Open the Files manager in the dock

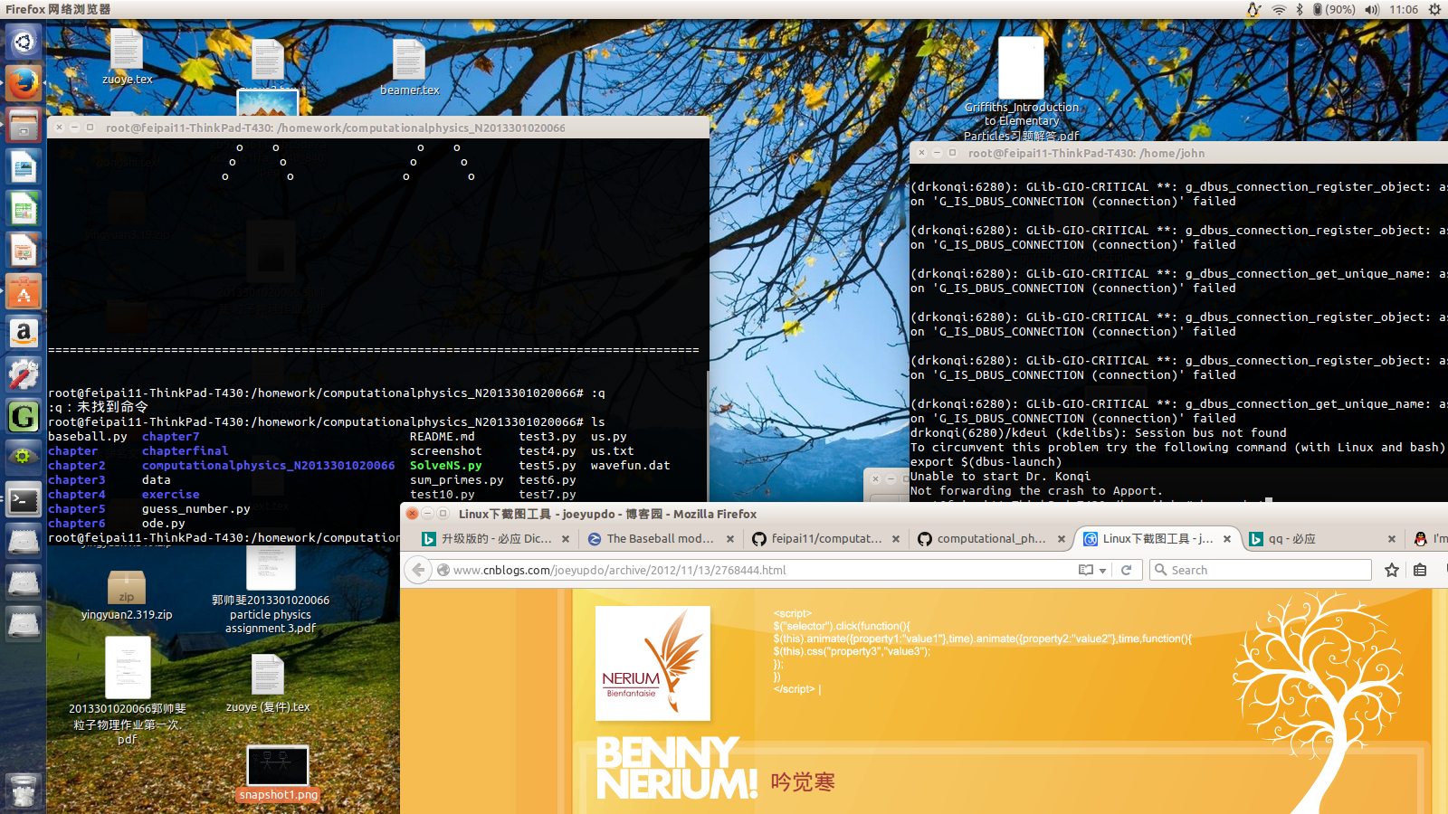[24, 125]
